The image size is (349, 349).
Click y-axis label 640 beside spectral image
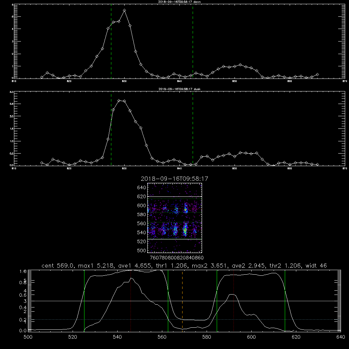pos(142,188)
